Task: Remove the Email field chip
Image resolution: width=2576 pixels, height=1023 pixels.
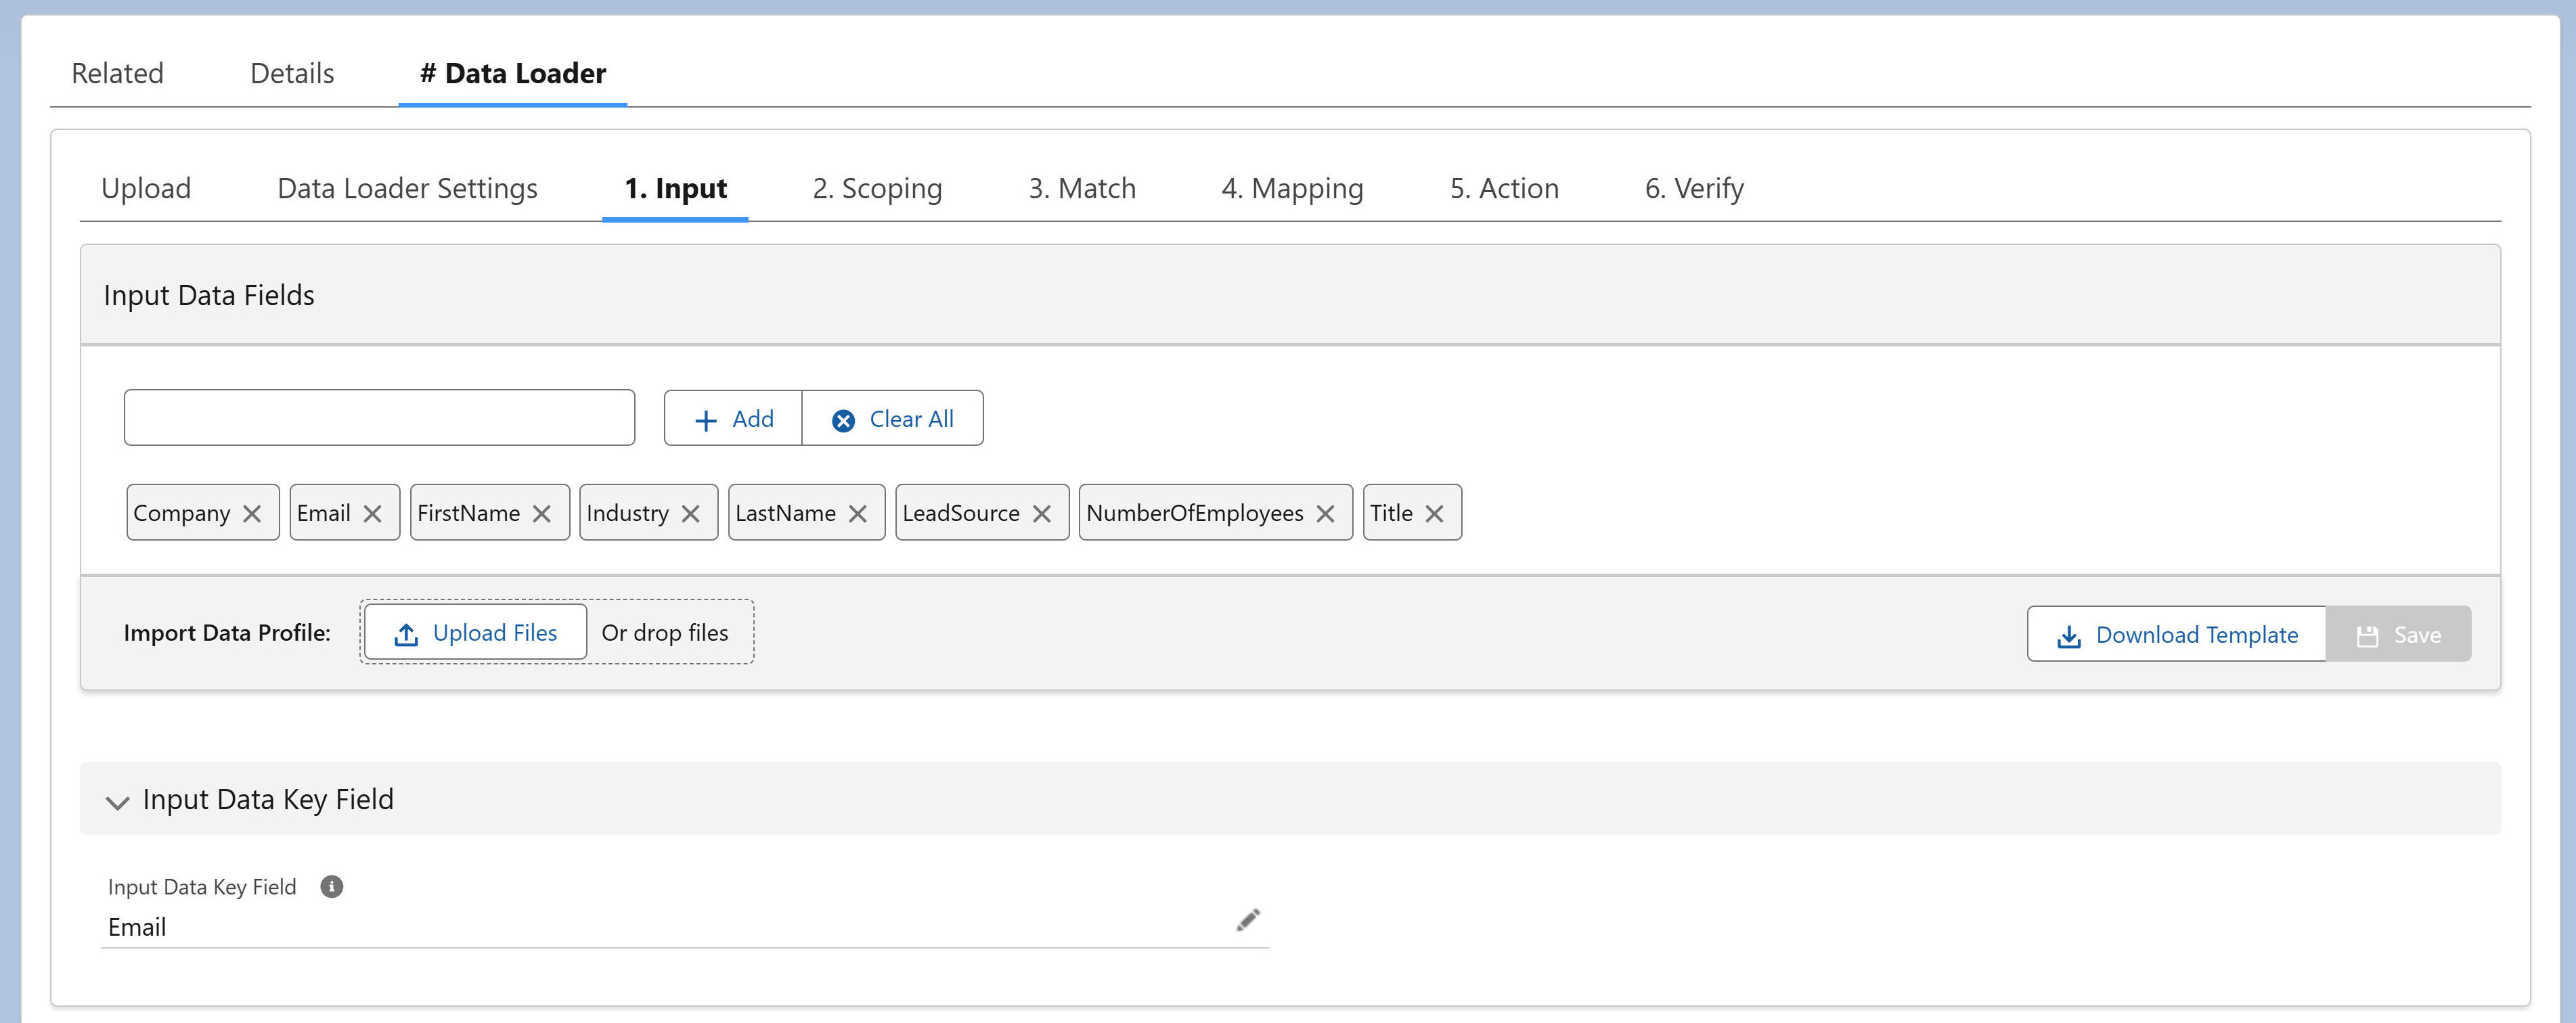Action: pos(372,514)
